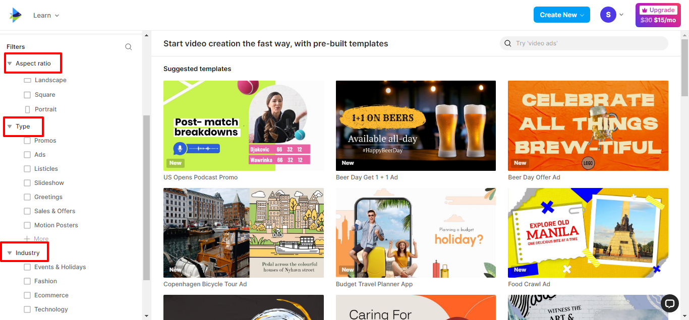Open the Learn dropdown menu
The width and height of the screenshot is (689, 320).
click(46, 15)
